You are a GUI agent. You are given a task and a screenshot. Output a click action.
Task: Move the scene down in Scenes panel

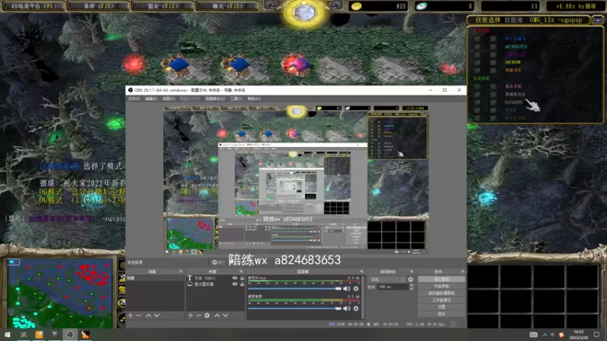pos(157,315)
